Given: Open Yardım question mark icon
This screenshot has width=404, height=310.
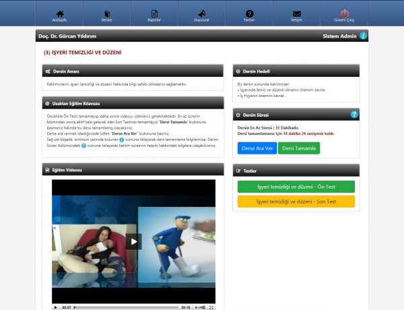Looking at the screenshot, I should (249, 13).
